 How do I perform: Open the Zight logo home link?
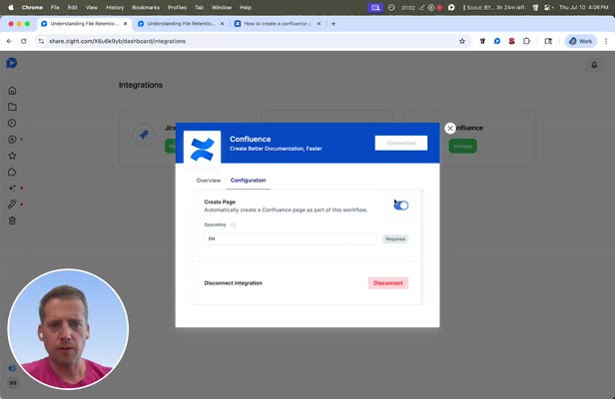tap(11, 63)
